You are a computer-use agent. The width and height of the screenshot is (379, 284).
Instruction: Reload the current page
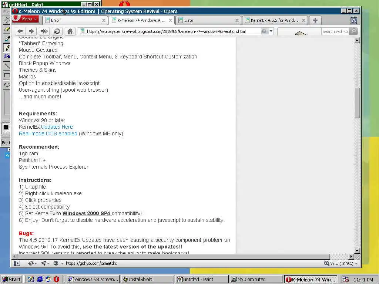pyautogui.click(x=57, y=31)
